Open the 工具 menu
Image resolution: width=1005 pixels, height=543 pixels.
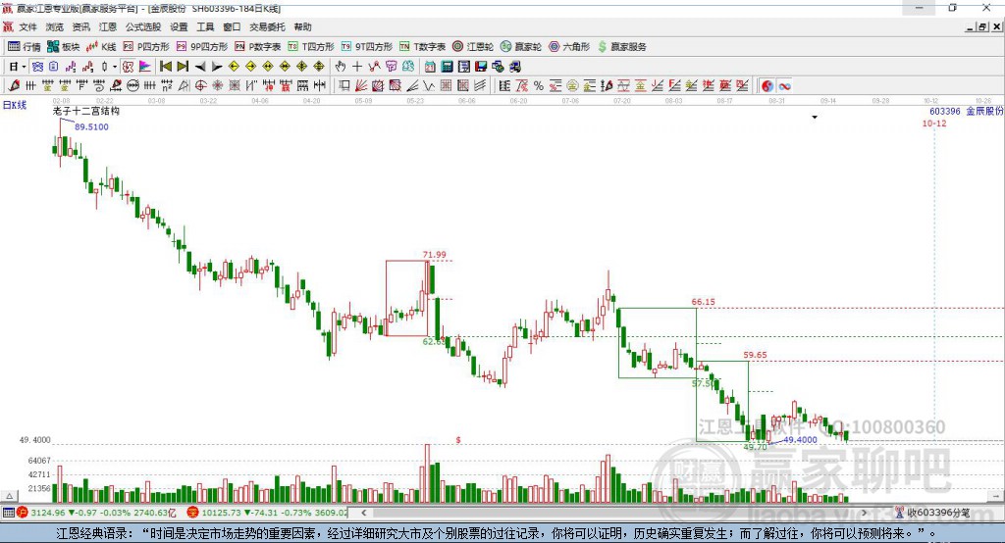205,26
